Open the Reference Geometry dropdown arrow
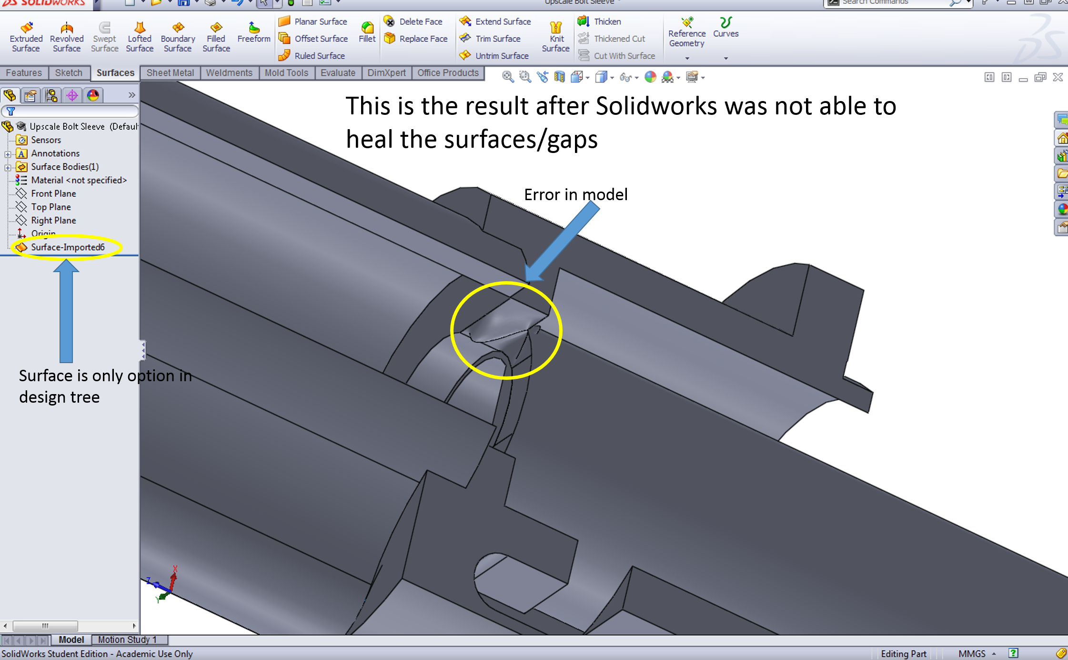The width and height of the screenshot is (1068, 660). tap(687, 58)
